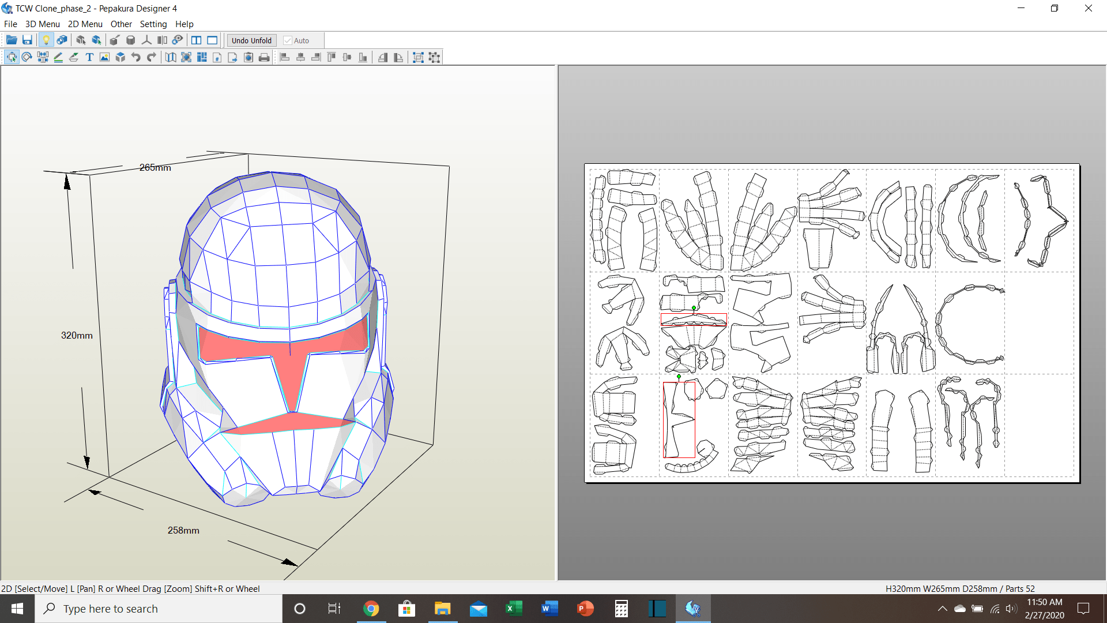Click the Redo arrow icon

tap(152, 57)
